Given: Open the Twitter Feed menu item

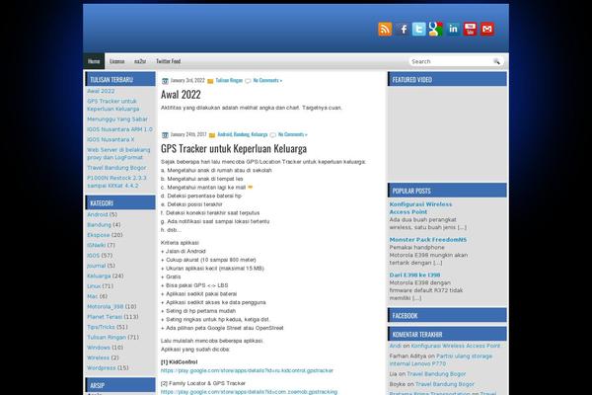Looking at the screenshot, I should coord(169,61).
